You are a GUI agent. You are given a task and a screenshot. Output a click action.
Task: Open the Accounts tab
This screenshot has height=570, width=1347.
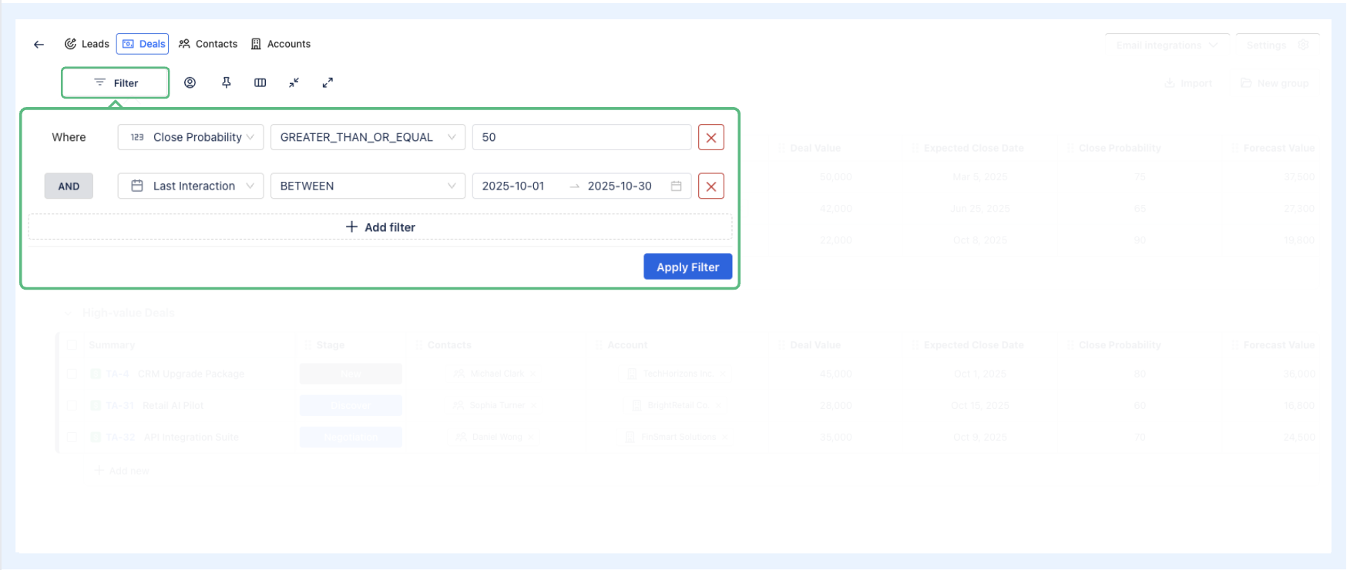pos(280,44)
